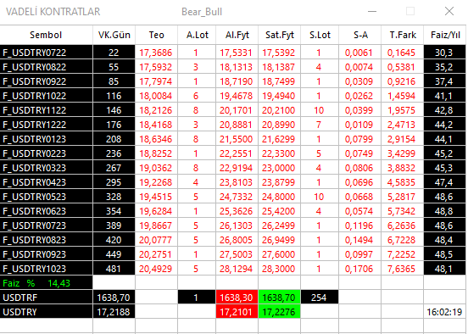The height and width of the screenshot is (334, 468).
Task: Click the USDTRY green ask price 17,2276
Action: (x=279, y=312)
